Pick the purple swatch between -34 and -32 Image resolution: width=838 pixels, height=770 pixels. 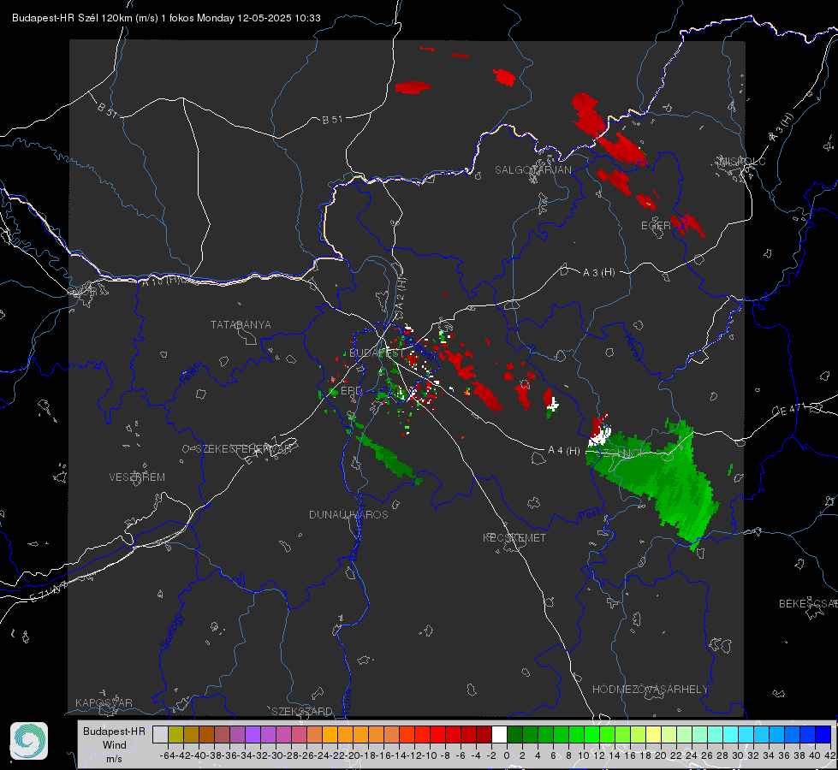pos(253,734)
